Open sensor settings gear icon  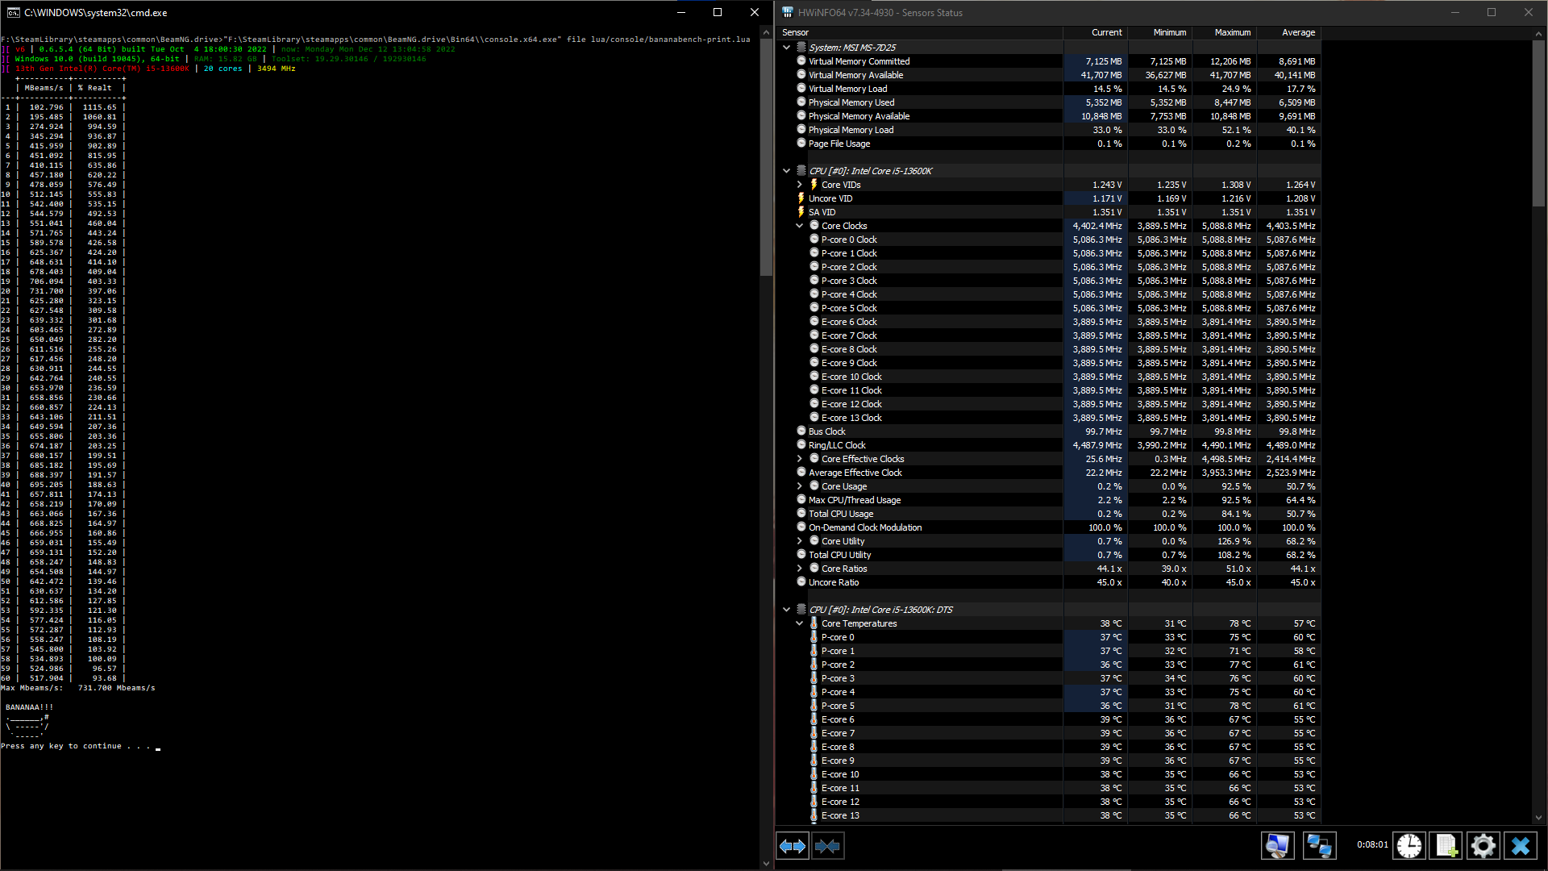1483,845
